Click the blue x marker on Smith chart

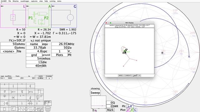point(189,57)
